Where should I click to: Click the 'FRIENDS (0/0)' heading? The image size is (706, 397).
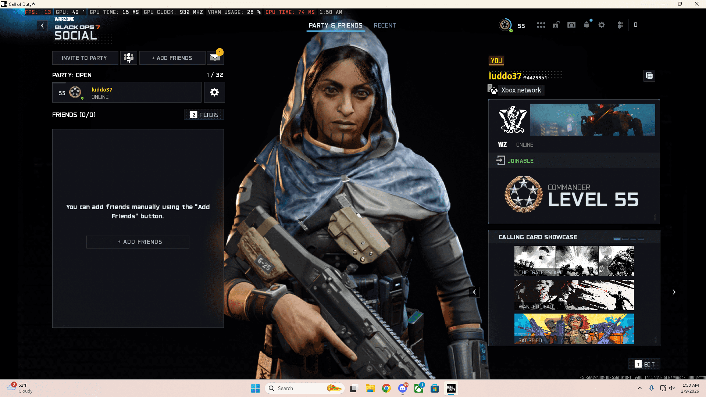click(74, 115)
